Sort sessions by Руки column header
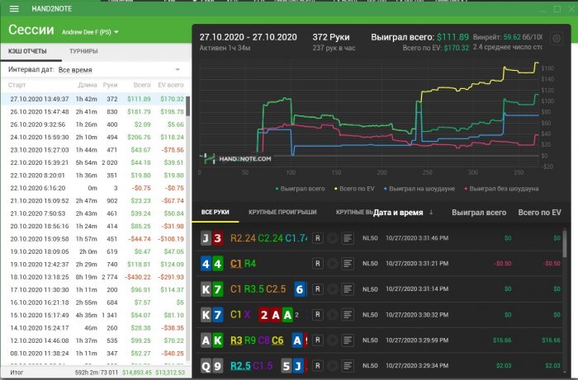 click(110, 85)
